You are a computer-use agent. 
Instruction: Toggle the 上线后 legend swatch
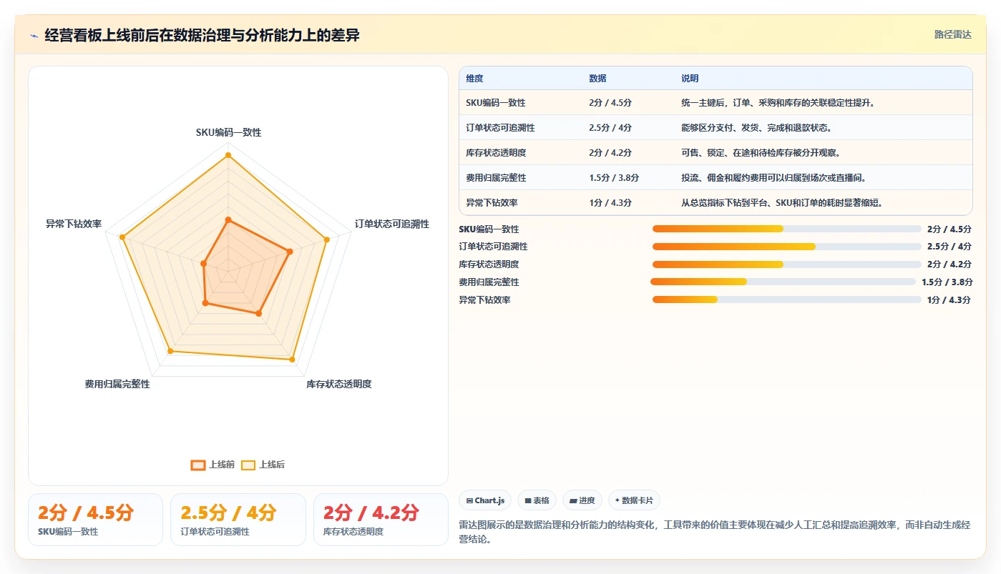[248, 465]
